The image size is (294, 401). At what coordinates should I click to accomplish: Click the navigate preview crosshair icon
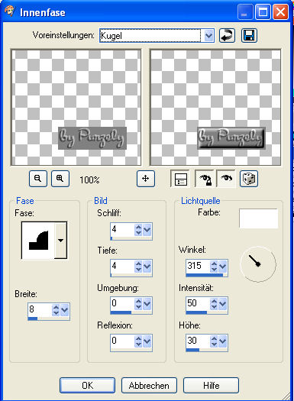point(146,179)
